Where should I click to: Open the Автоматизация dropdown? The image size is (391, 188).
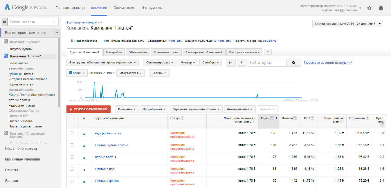click(239, 109)
